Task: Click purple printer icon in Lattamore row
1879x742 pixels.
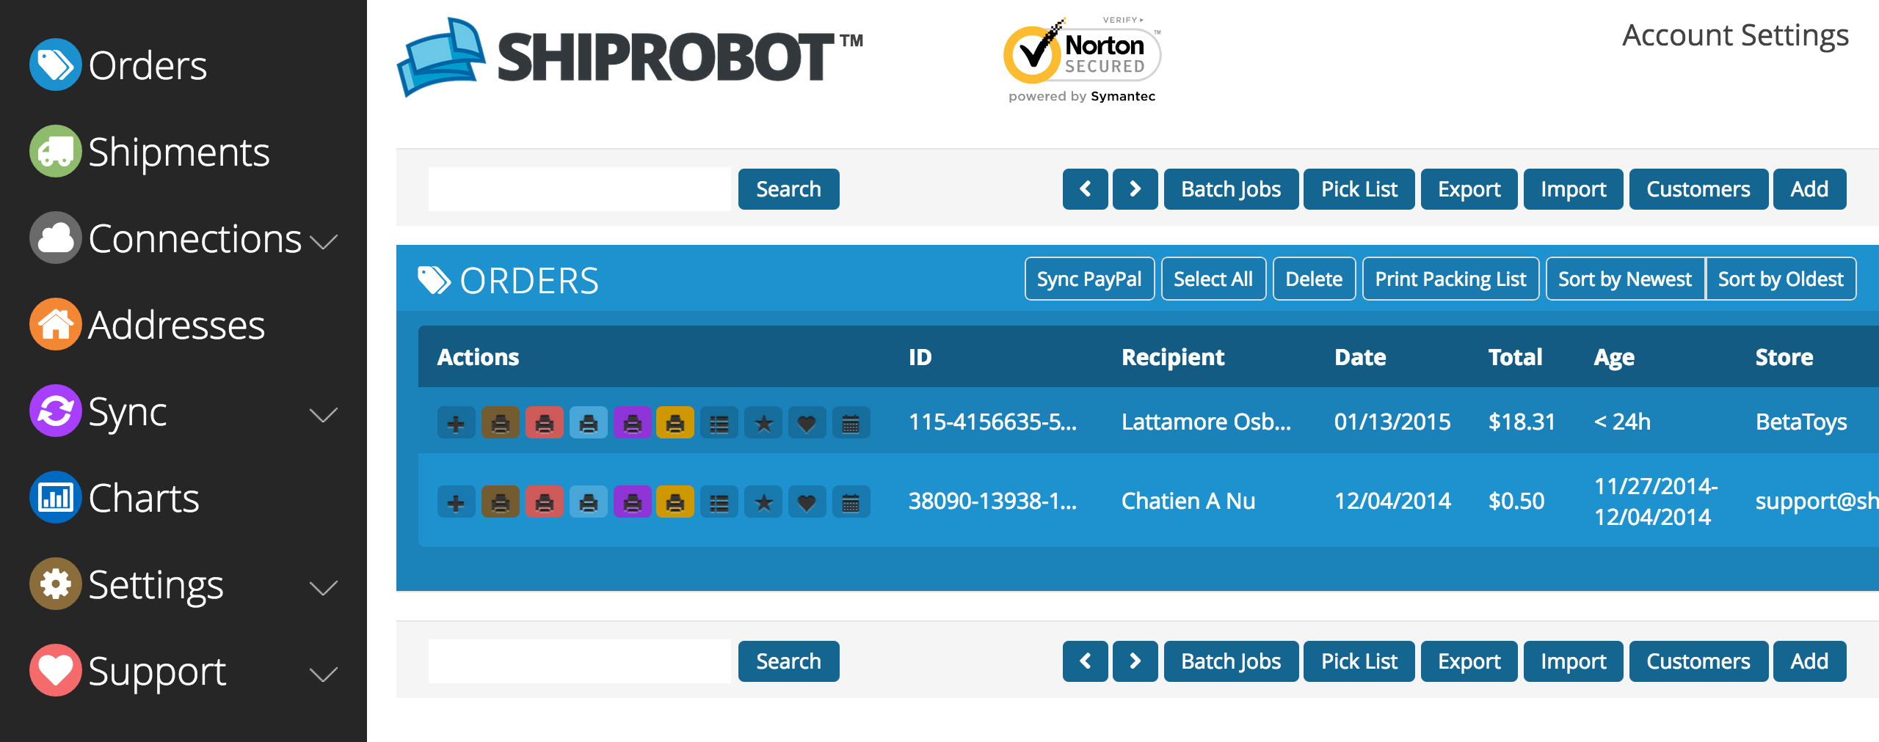Action: pos(632,423)
